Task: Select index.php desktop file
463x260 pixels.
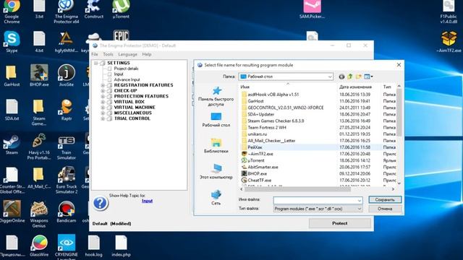Action: [121, 246]
